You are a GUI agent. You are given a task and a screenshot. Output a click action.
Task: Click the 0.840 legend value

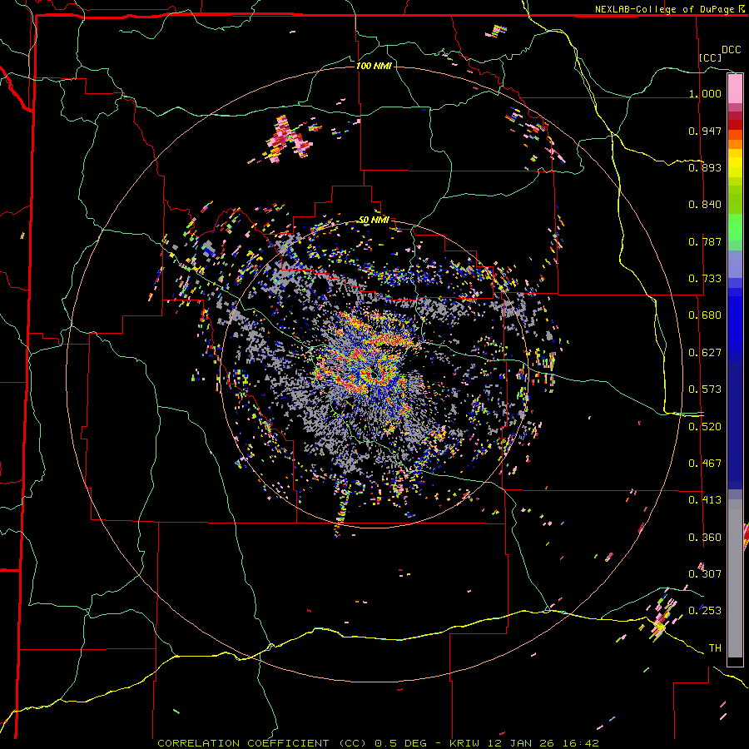coord(705,205)
